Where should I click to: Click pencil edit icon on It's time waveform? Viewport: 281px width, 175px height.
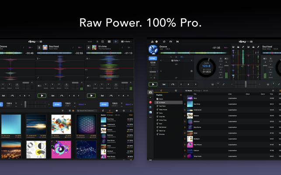(87, 77)
